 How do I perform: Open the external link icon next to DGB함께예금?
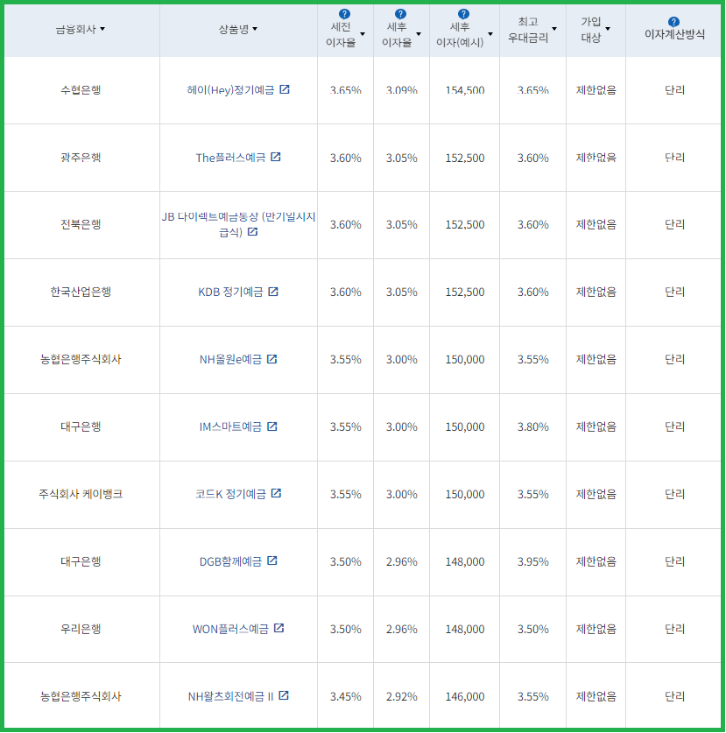(x=272, y=561)
